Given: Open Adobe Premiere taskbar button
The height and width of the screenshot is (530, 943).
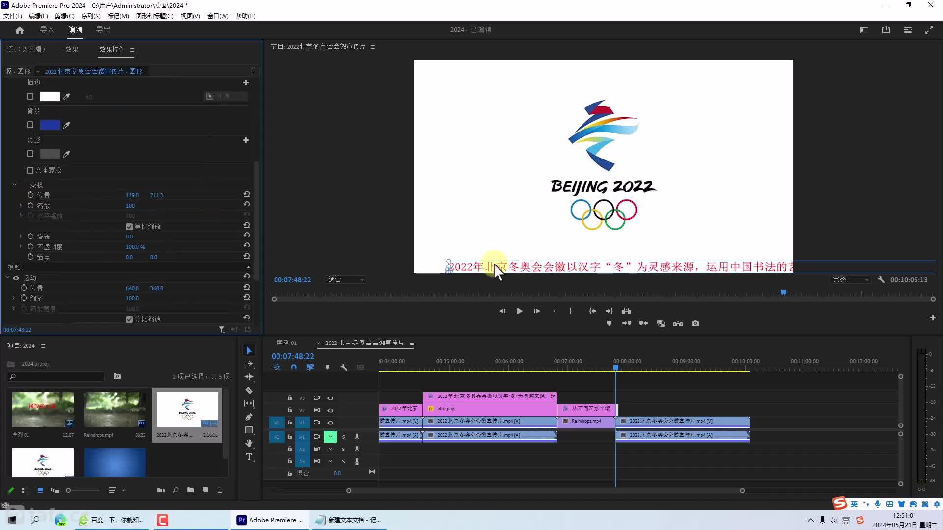Looking at the screenshot, I should click(x=270, y=520).
